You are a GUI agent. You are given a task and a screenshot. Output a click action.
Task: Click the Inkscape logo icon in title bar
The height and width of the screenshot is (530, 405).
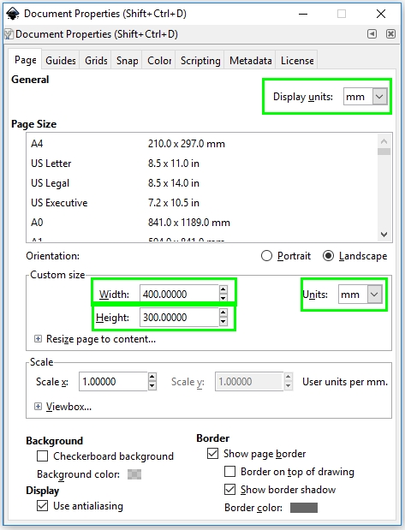[13, 14]
